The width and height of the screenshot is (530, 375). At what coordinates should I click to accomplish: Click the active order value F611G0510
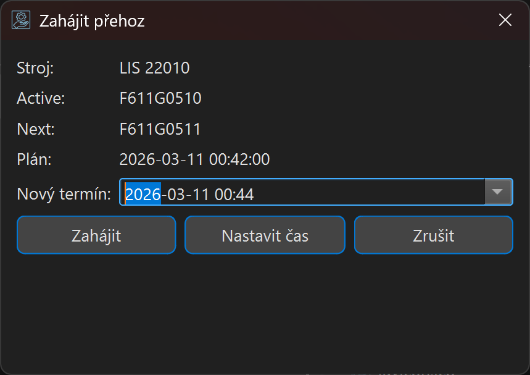point(160,98)
